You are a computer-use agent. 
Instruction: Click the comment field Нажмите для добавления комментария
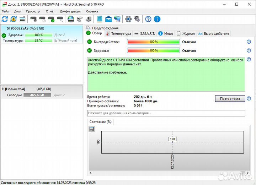point(166,113)
